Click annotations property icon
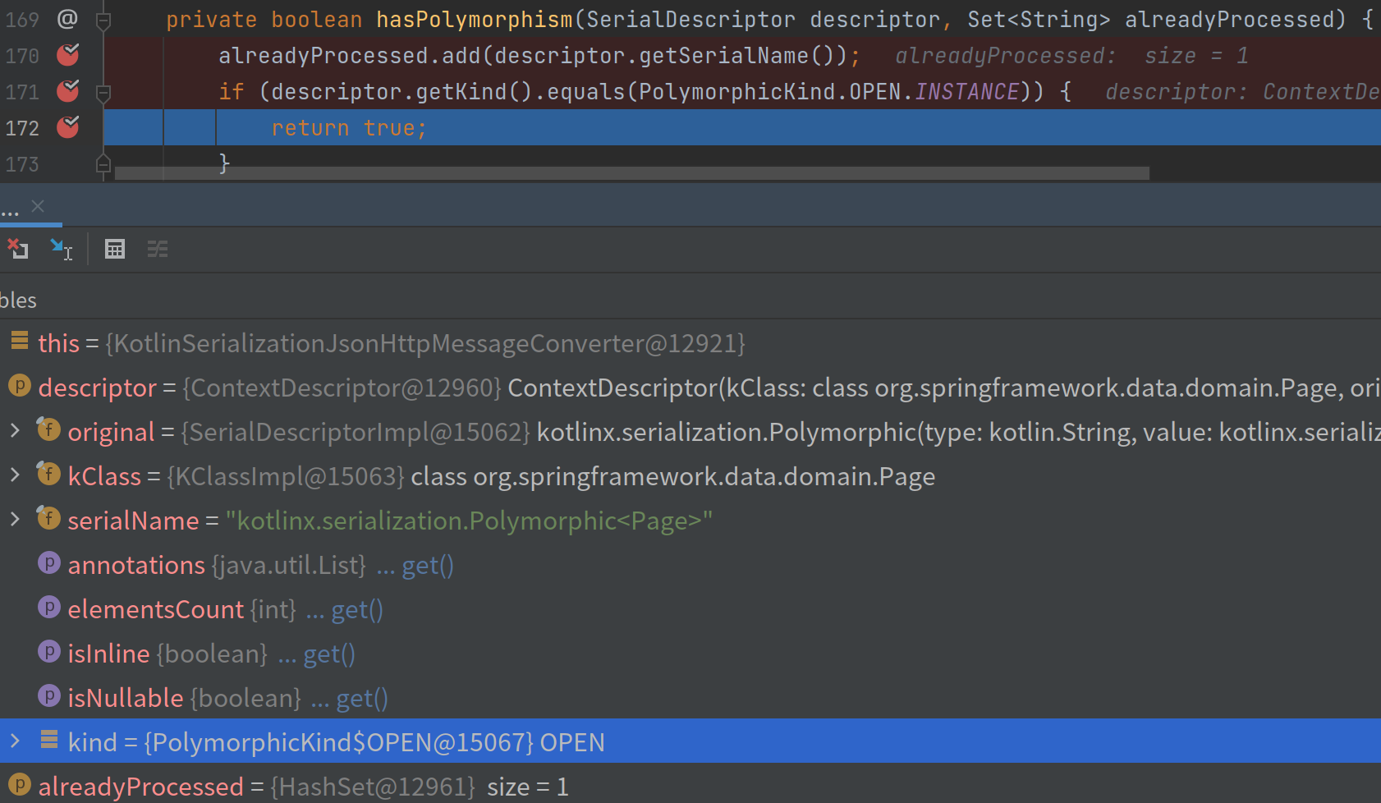This screenshot has width=1381, height=803. (49, 562)
